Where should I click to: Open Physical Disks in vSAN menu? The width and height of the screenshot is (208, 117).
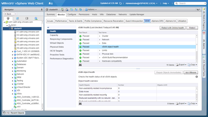pos(57,47)
